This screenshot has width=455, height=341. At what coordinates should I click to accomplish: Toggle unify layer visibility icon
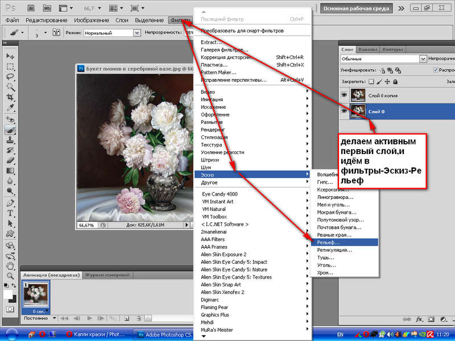tap(390, 70)
